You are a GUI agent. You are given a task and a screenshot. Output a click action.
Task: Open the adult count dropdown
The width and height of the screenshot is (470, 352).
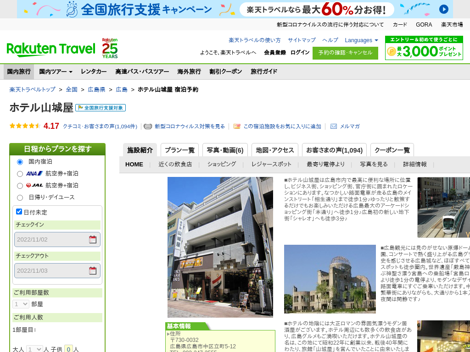pos(34,349)
